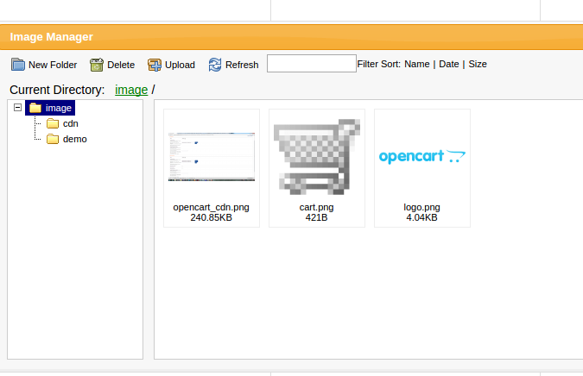Click the 240.85KB file size
Viewport: 583px width, 376px height.
[x=212, y=217]
